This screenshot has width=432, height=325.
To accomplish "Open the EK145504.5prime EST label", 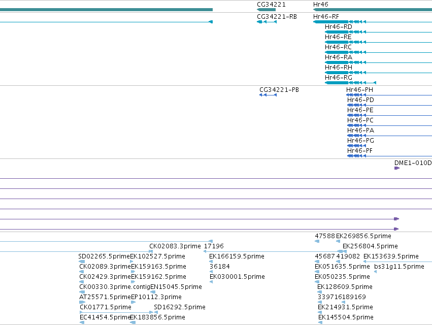I will click(346, 317).
